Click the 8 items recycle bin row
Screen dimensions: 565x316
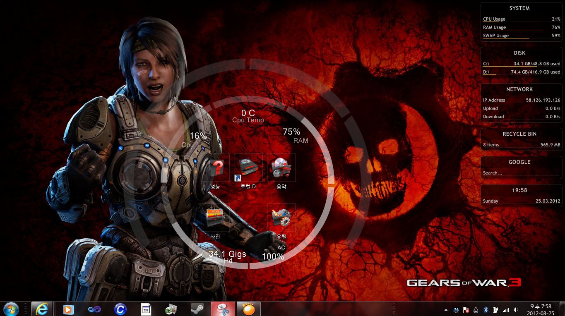(x=522, y=145)
